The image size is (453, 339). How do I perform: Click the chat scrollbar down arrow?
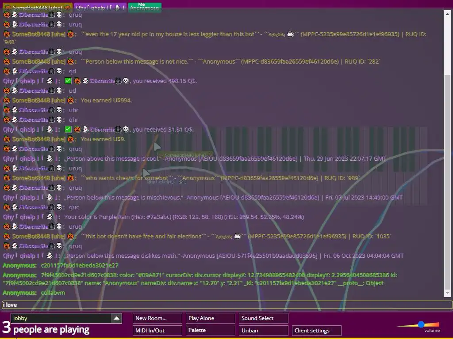pos(447,294)
